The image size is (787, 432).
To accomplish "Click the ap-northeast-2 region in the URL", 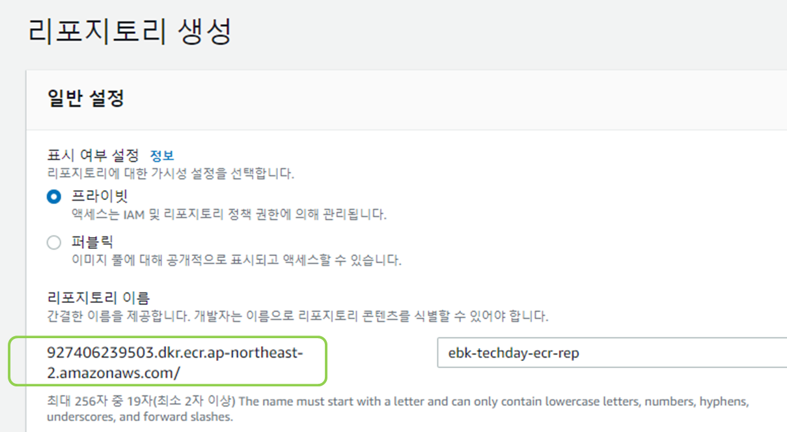I will pyautogui.click(x=254, y=354).
